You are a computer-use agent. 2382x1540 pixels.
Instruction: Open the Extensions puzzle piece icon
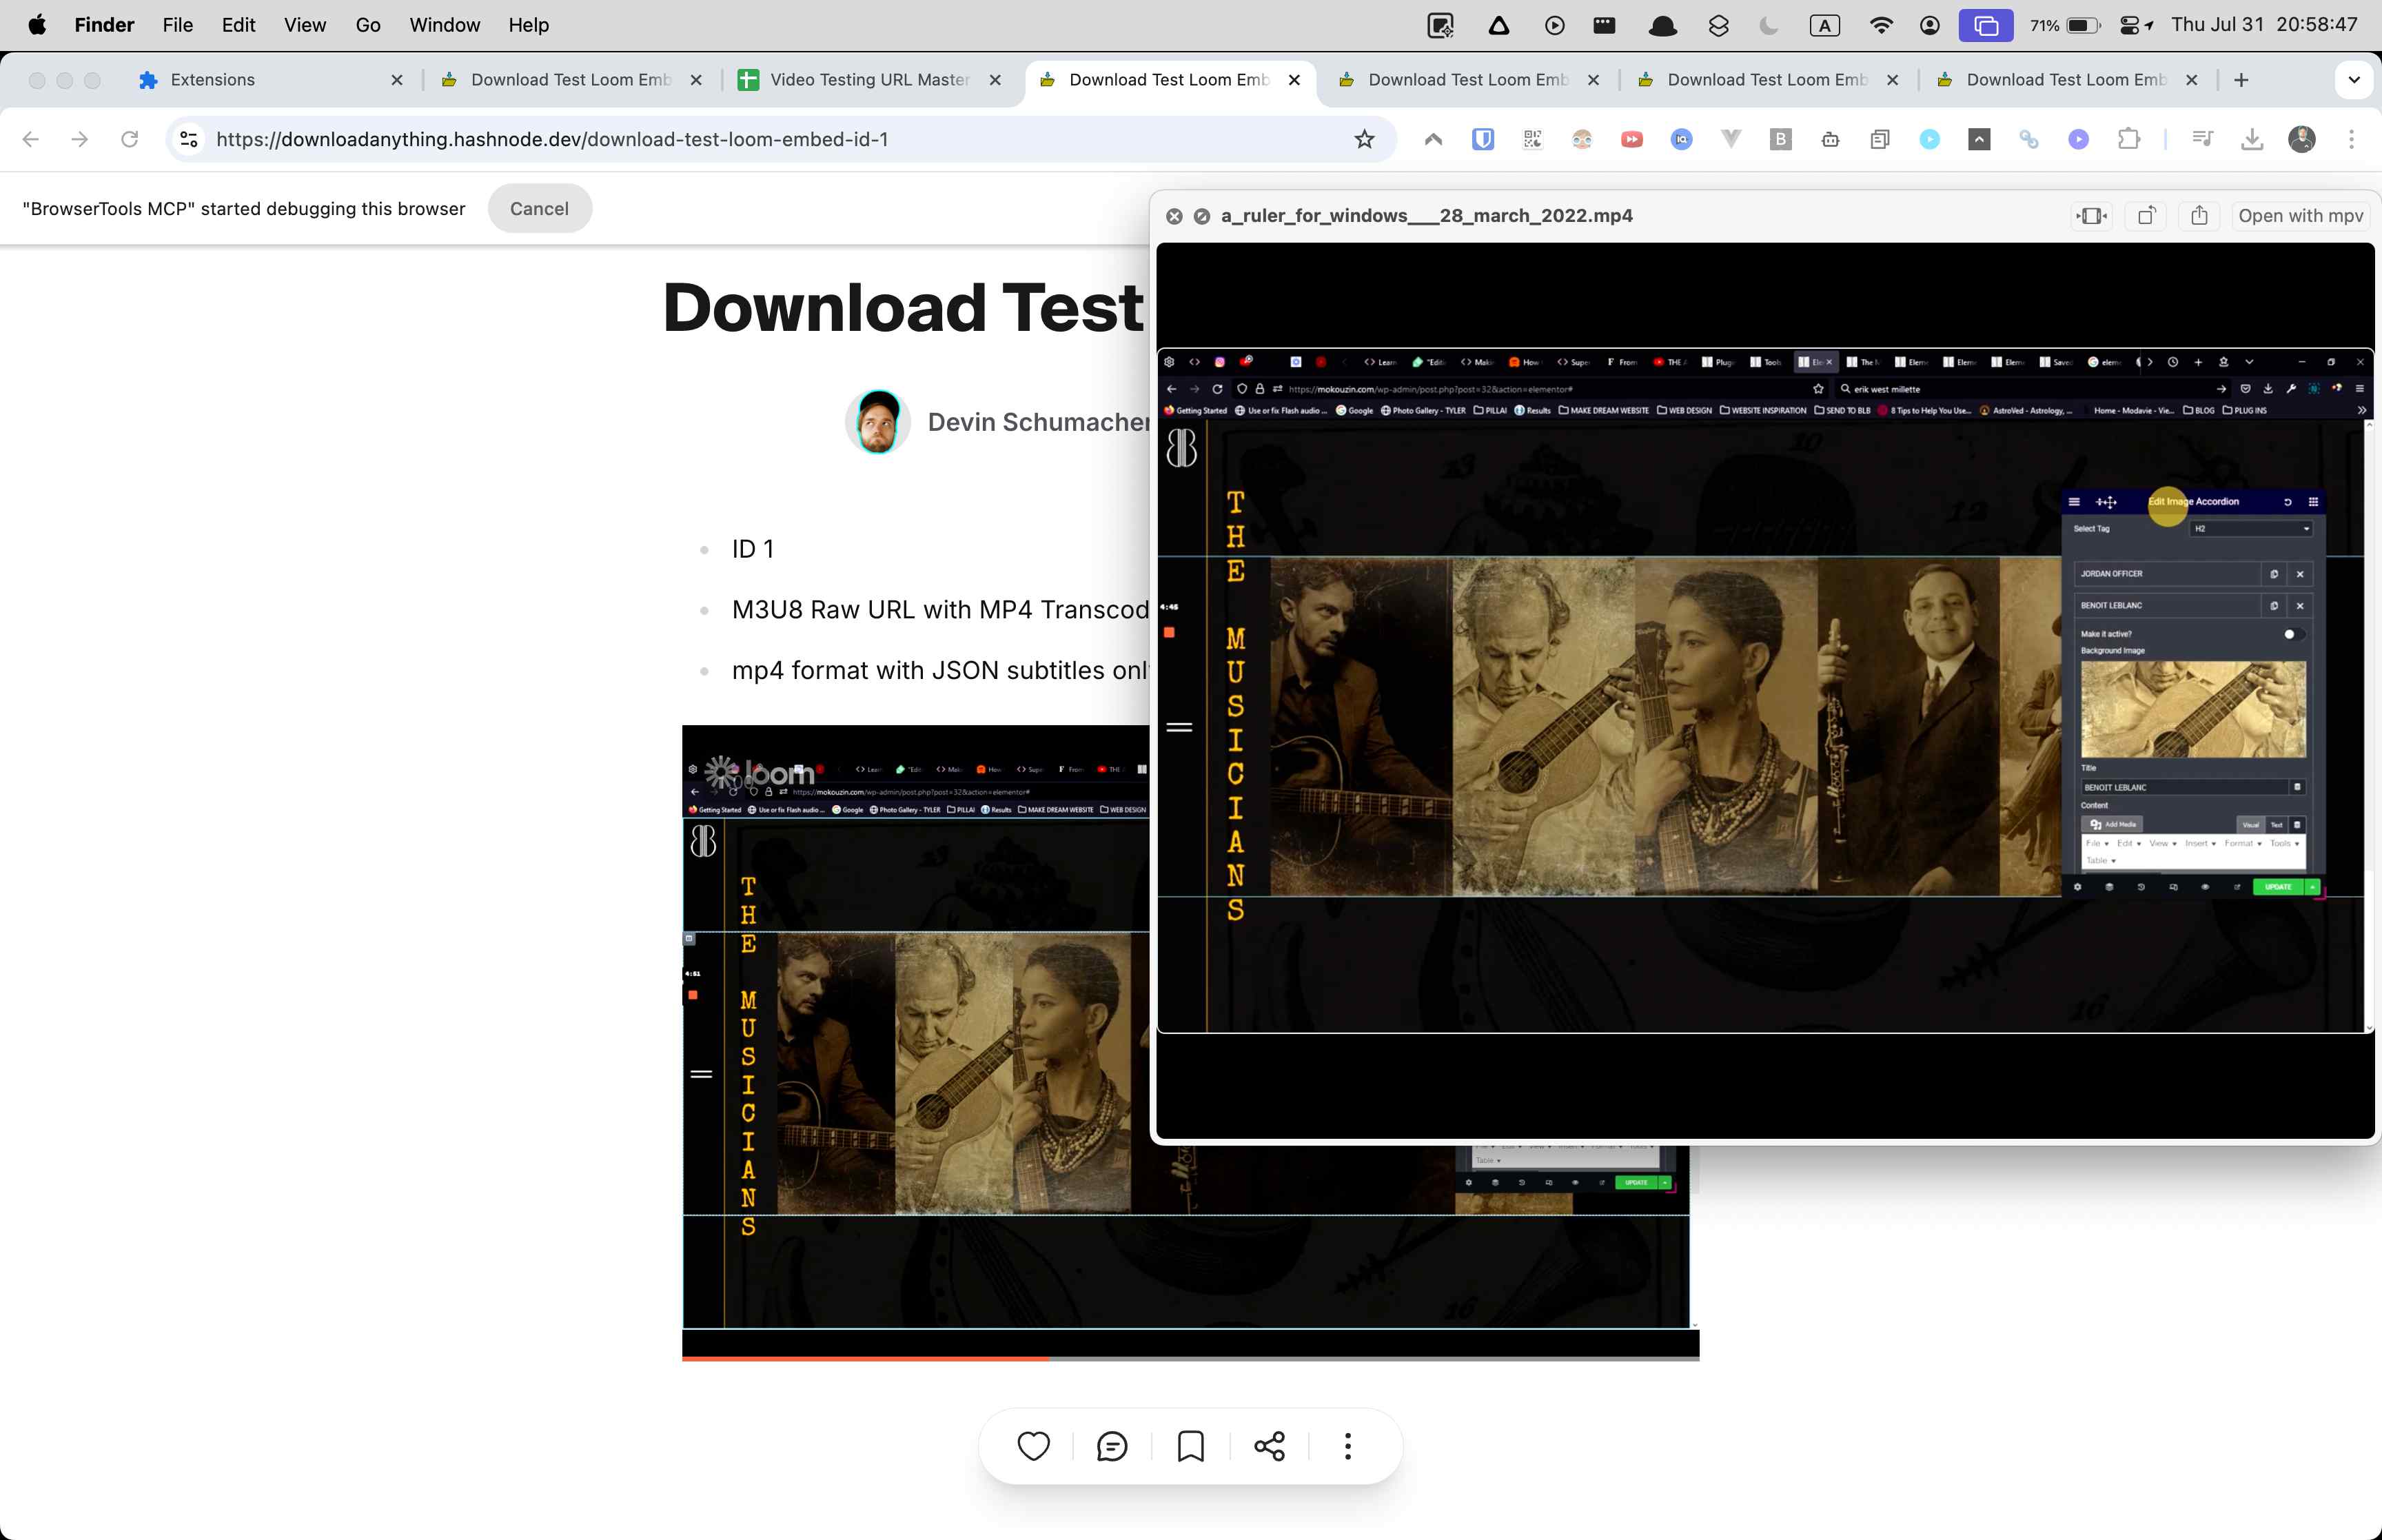tap(2128, 139)
